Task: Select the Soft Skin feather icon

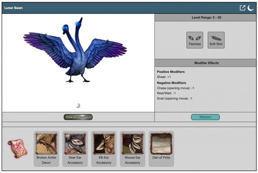Action: 216,40
